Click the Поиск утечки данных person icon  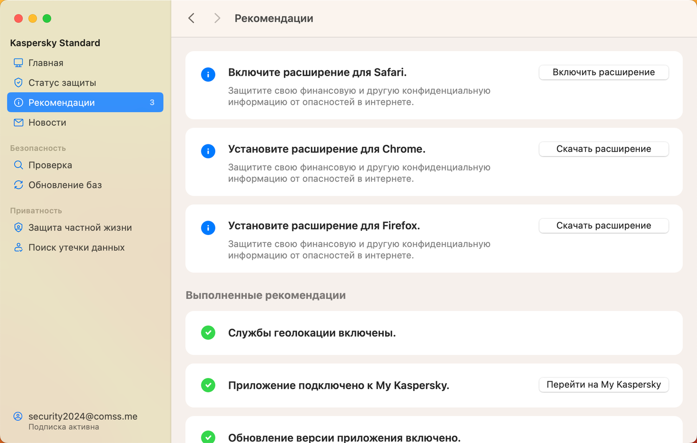19,248
